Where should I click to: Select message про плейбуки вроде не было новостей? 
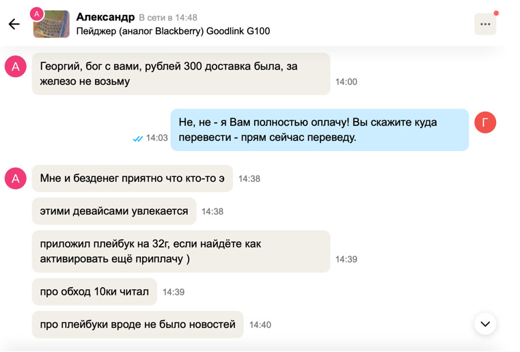pyautogui.click(x=137, y=325)
